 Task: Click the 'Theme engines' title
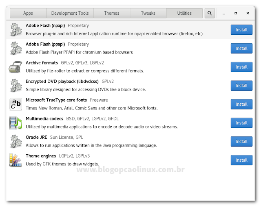click(41, 156)
